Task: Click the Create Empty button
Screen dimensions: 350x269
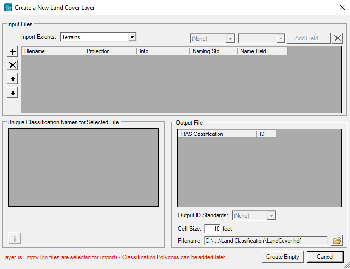Action: click(x=283, y=257)
